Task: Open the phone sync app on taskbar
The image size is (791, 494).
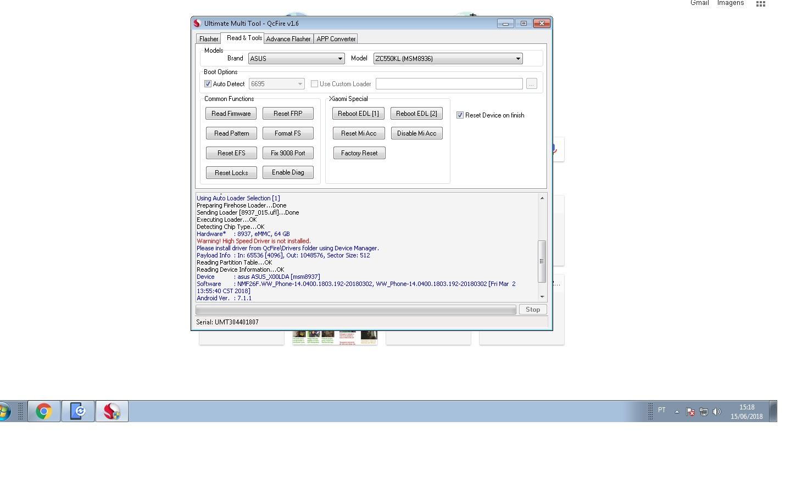Action: (77, 411)
